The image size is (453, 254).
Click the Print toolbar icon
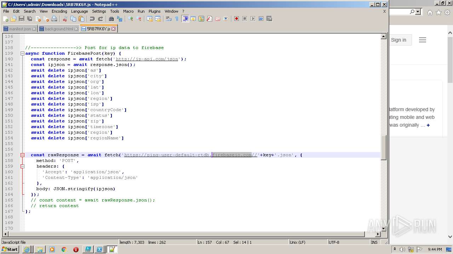[54, 19]
